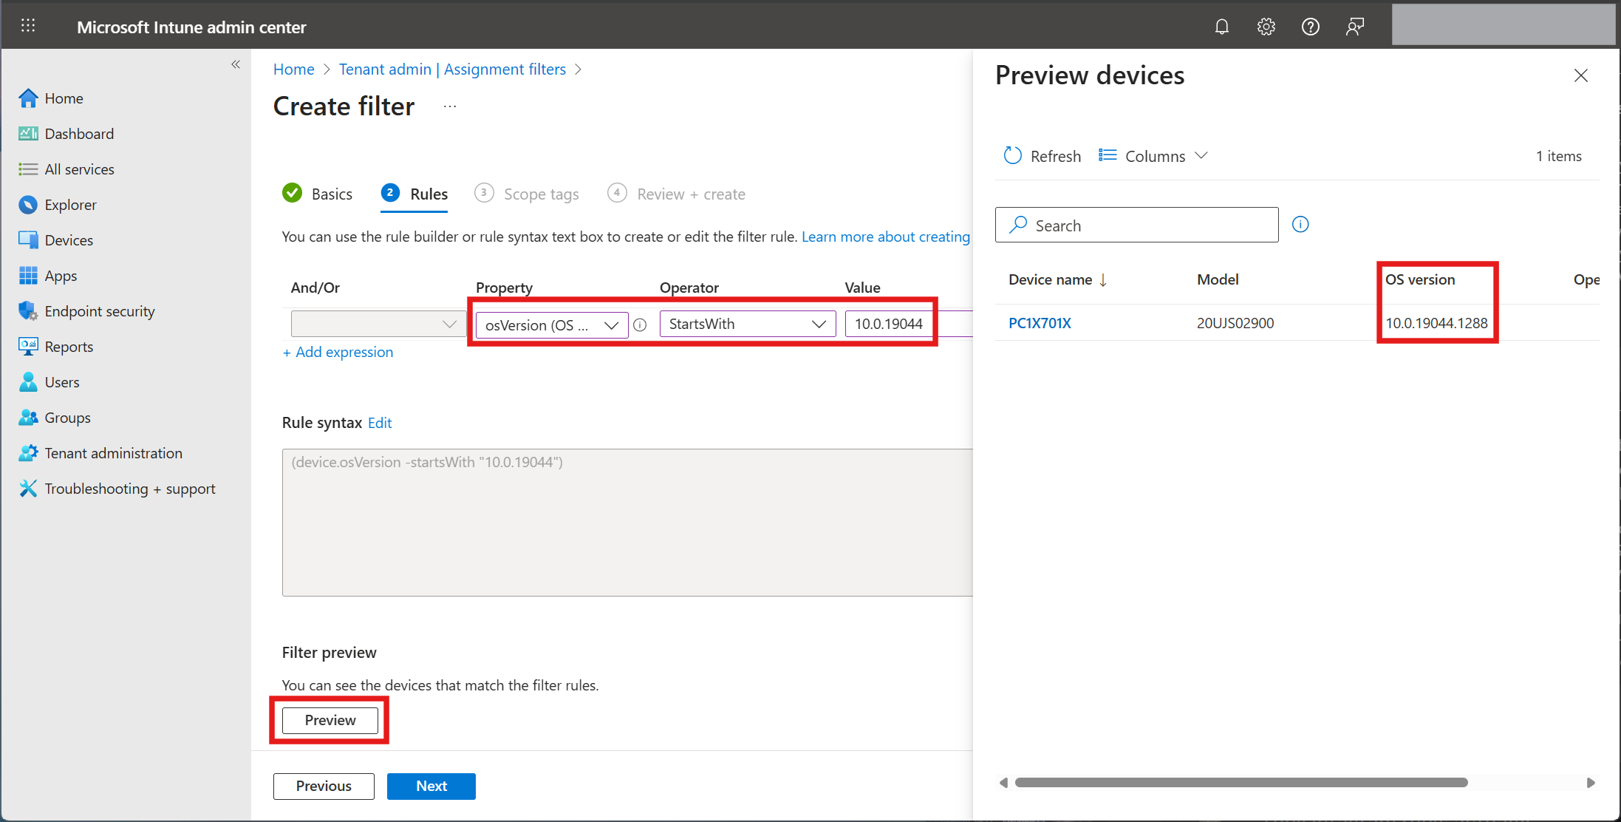The width and height of the screenshot is (1621, 822).
Task: Open device PC1X701X link
Action: click(x=1040, y=323)
